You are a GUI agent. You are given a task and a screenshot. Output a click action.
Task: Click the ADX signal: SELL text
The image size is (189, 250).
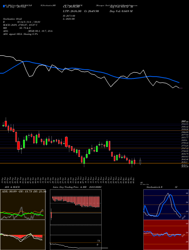click(x=20, y=34)
